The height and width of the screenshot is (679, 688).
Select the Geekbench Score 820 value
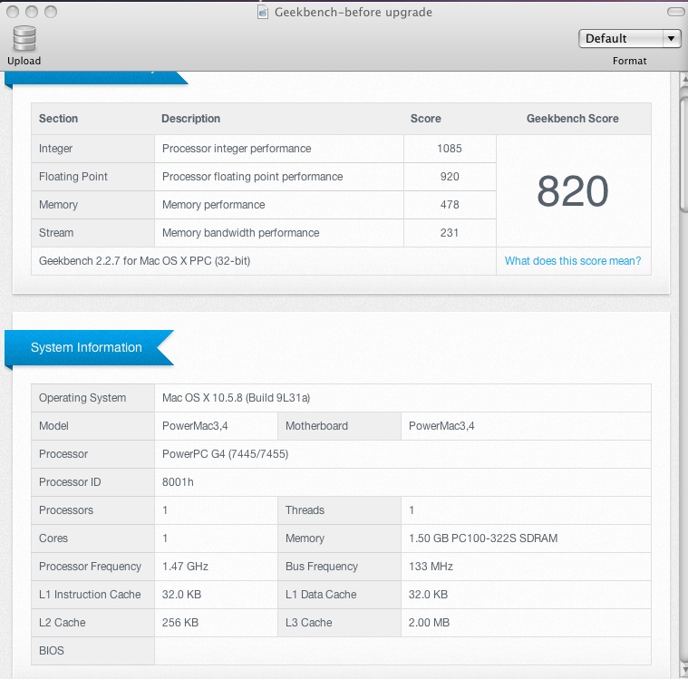pos(573,191)
